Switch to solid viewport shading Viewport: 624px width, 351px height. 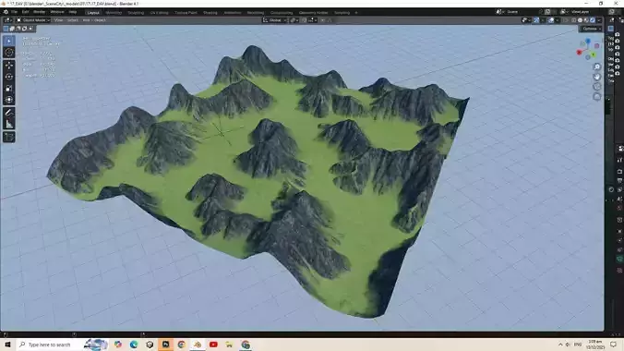pos(581,20)
